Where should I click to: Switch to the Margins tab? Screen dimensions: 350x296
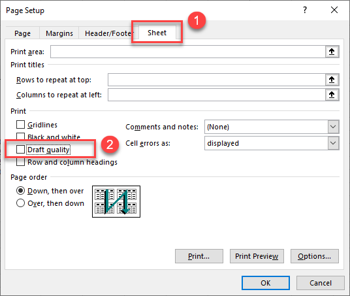(x=59, y=33)
